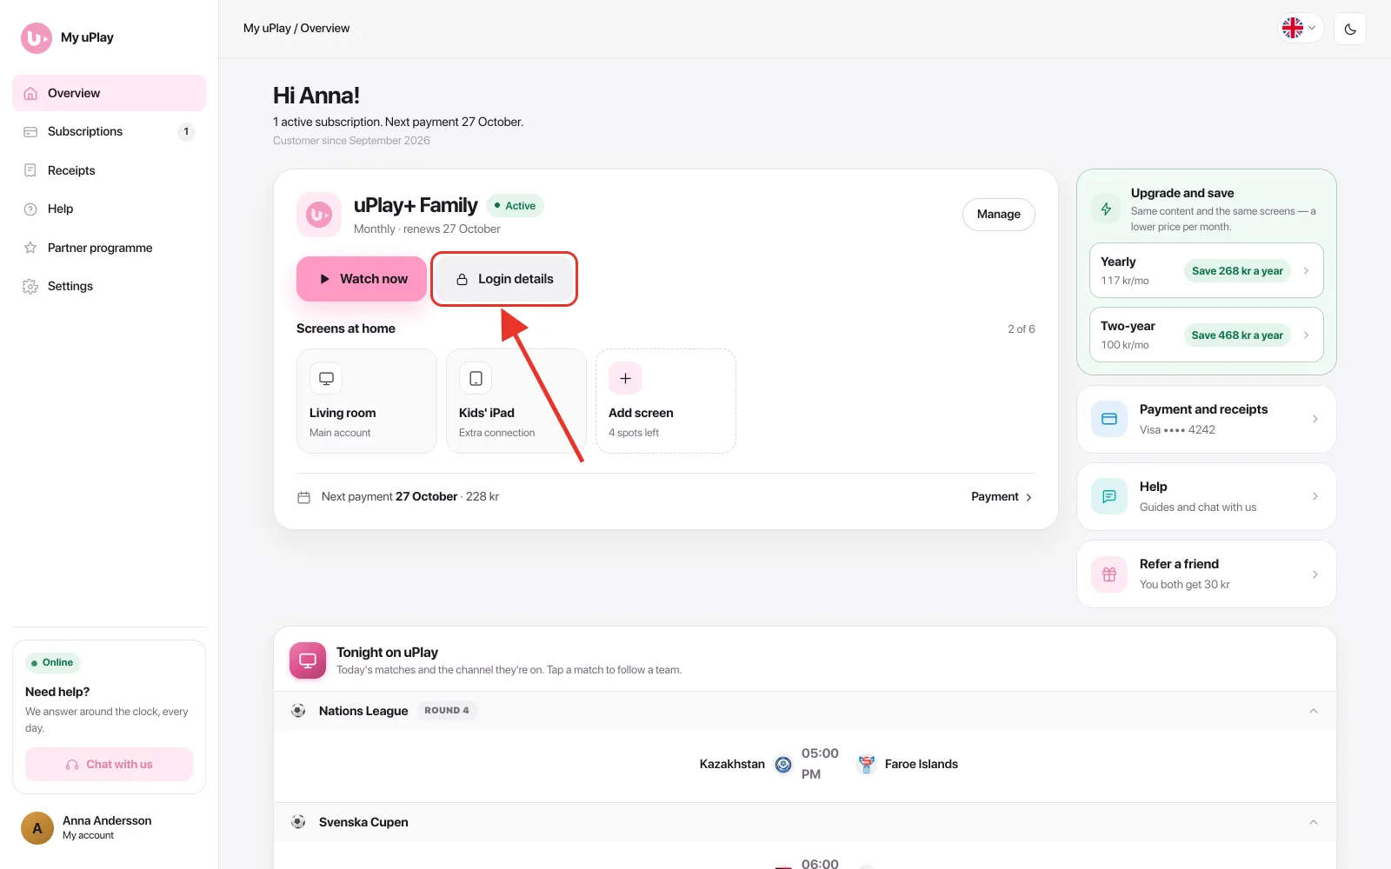This screenshot has height=869, width=1391.
Task: Click the Active status badge
Action: [x=515, y=206]
